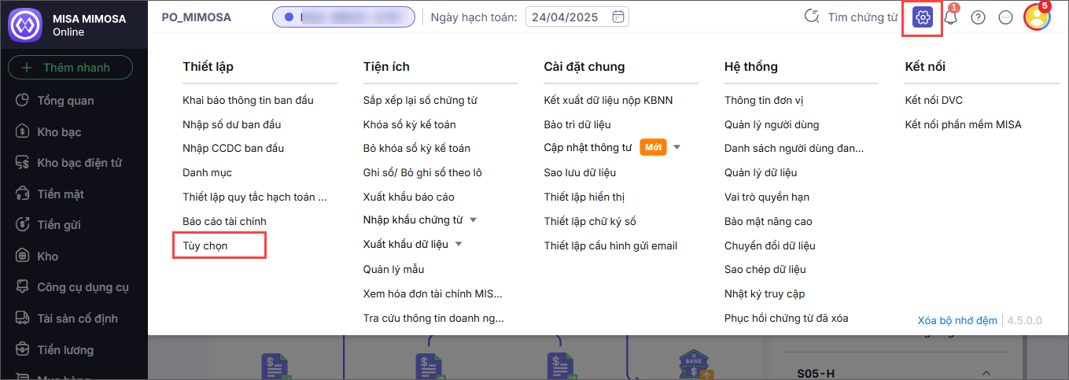Open Kết nối phần mềm MISA
This screenshot has height=380, width=1069.
(x=963, y=124)
